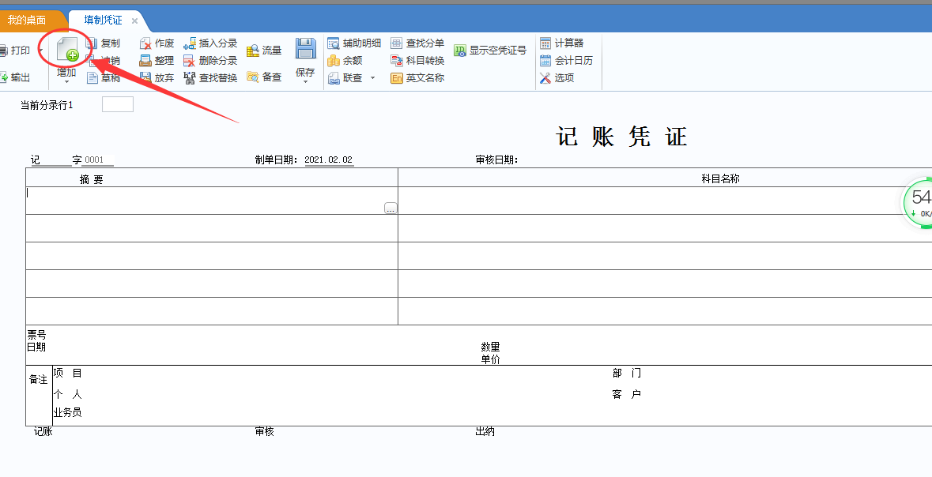Click the 辅助明细 (Auxiliary details) button
The height and width of the screenshot is (477, 932).
coord(334,43)
